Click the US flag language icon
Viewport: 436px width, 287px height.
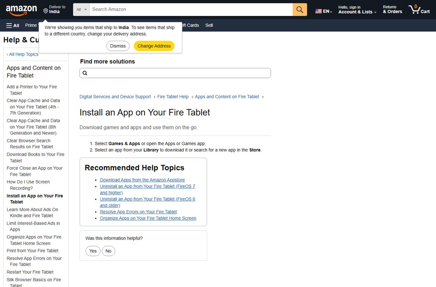tap(318, 11)
